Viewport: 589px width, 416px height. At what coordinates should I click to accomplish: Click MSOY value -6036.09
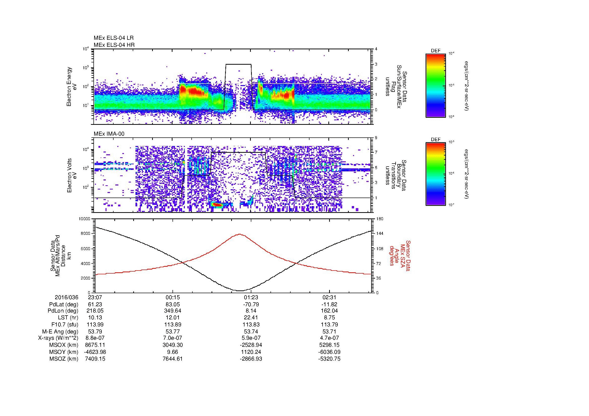329,352
